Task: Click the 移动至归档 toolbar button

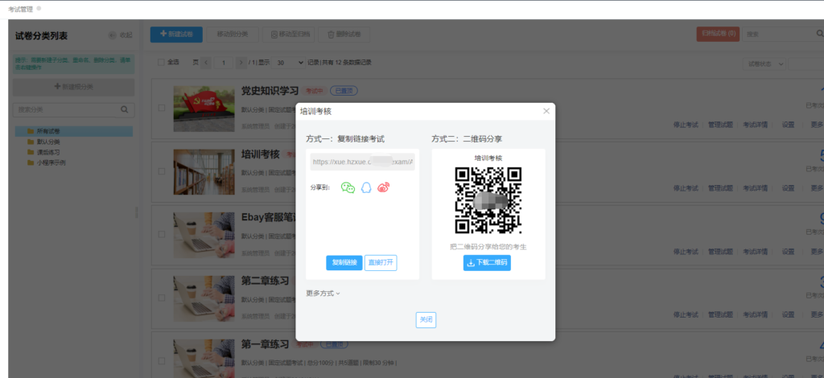Action: pyautogui.click(x=290, y=34)
